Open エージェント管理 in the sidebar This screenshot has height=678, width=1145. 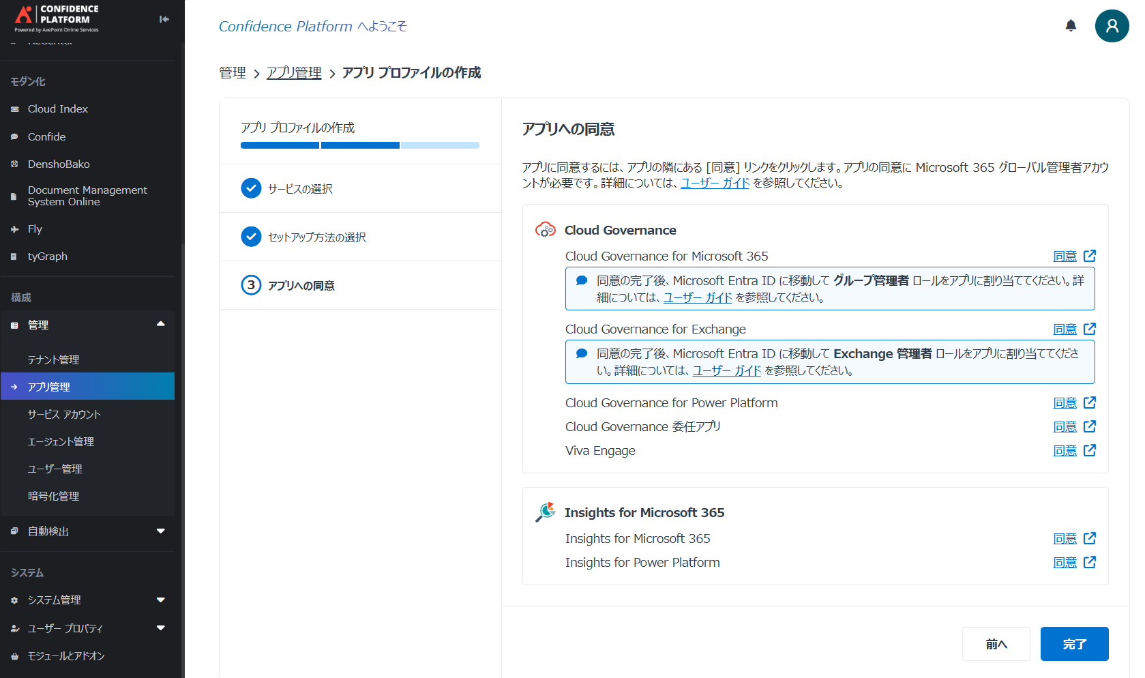pos(61,441)
